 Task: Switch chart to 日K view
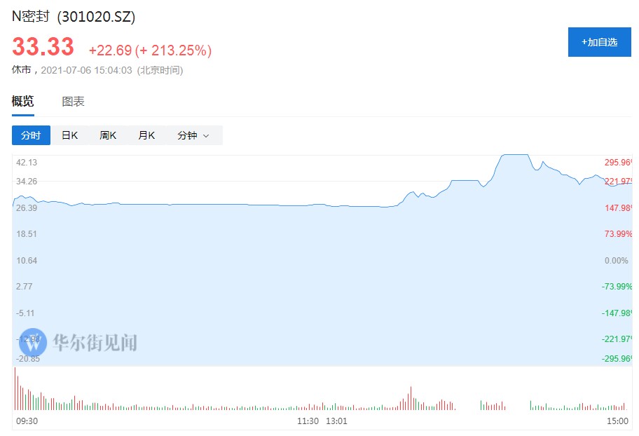click(69, 135)
